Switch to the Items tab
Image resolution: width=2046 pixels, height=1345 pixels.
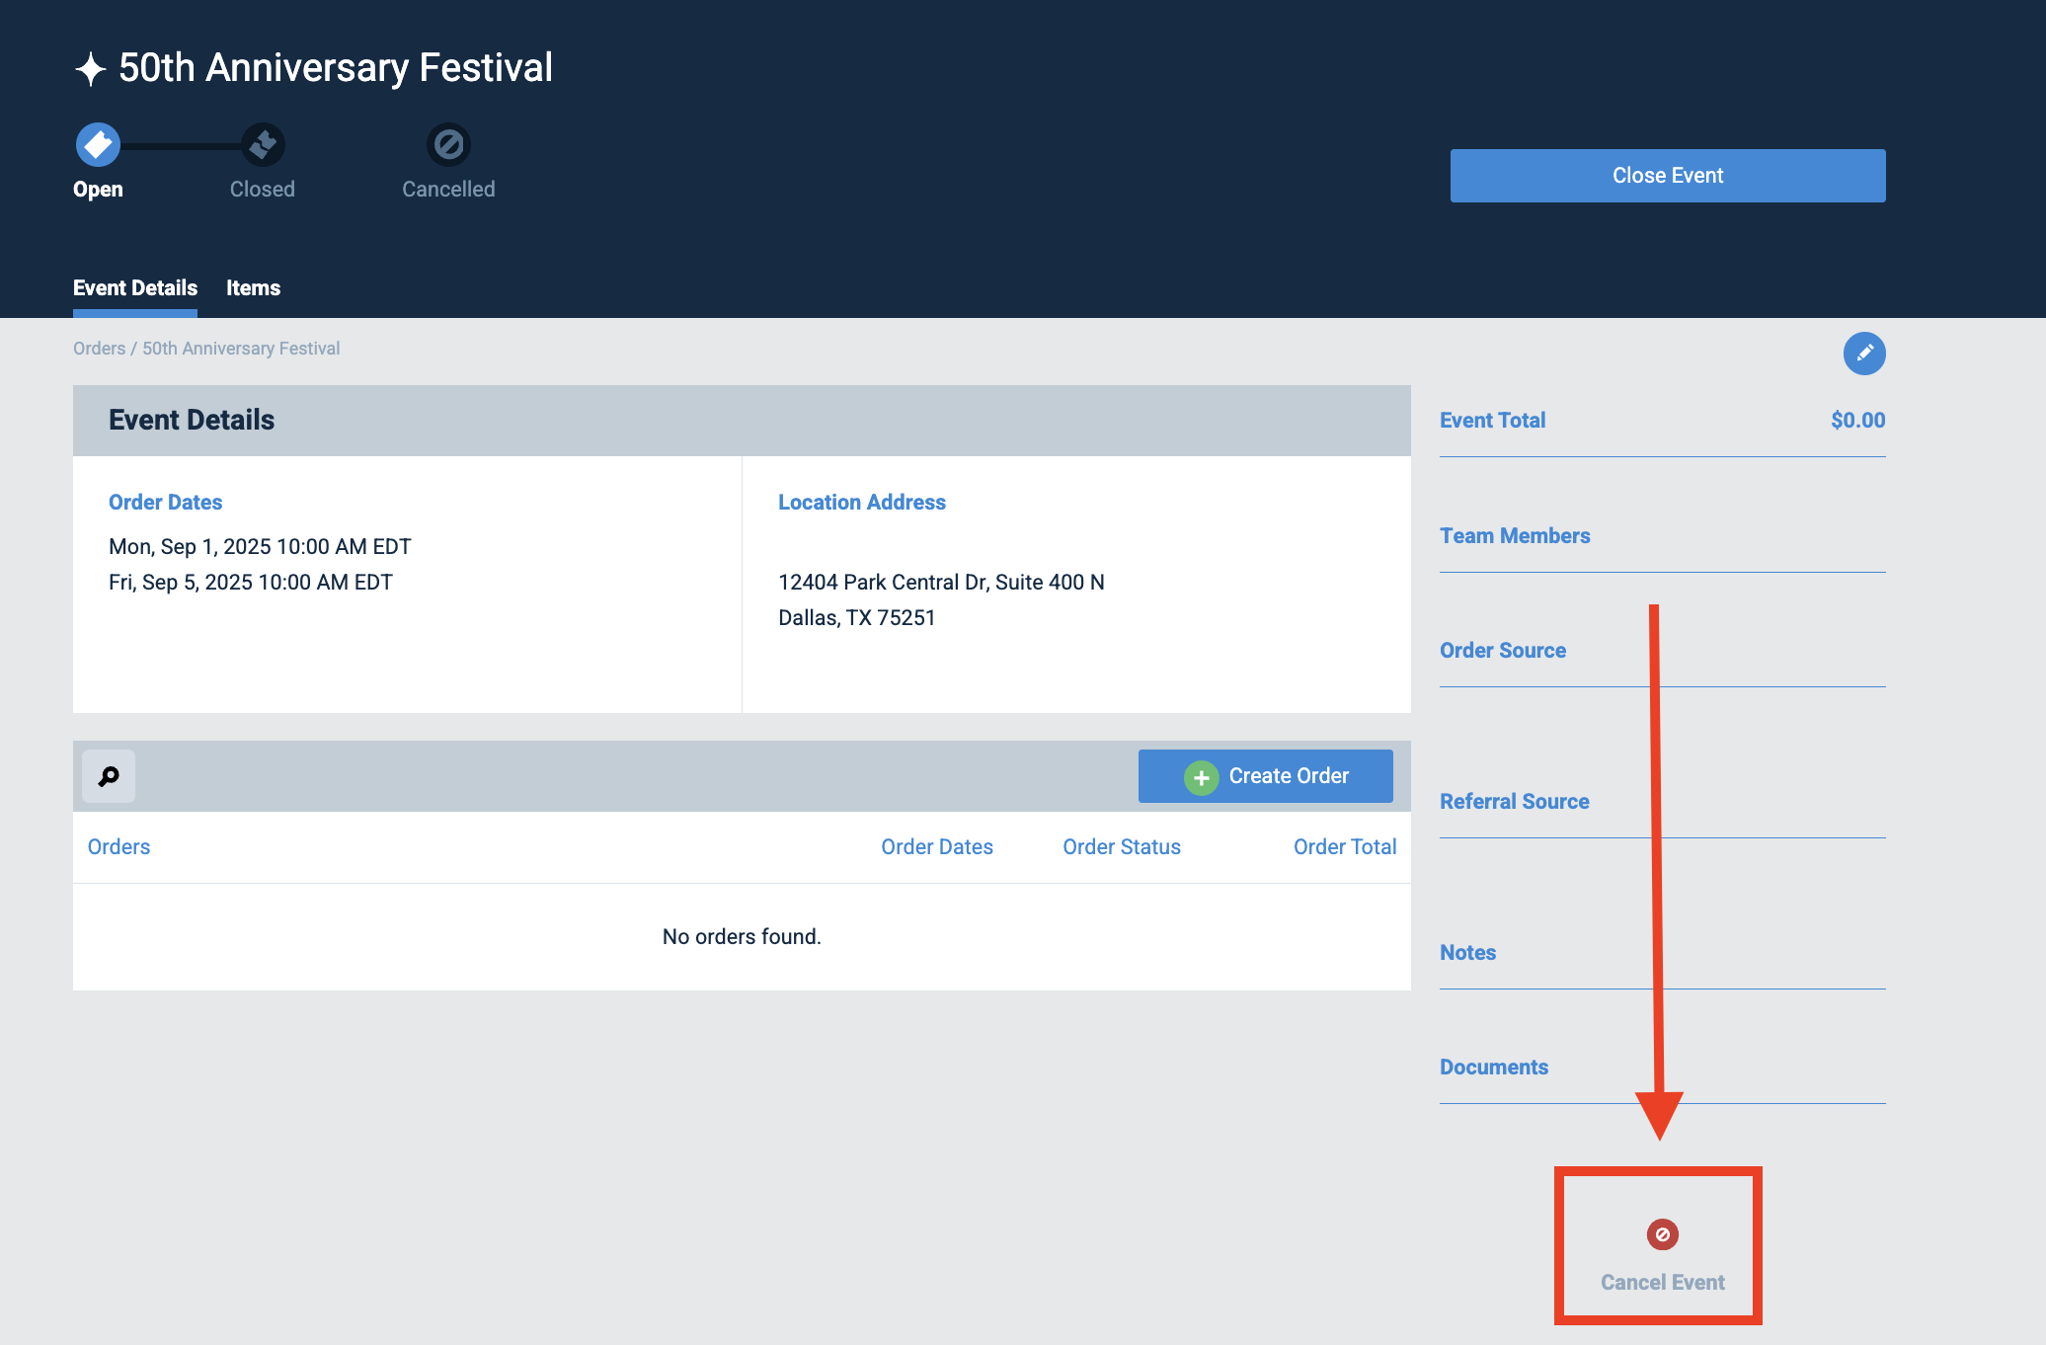click(x=253, y=288)
